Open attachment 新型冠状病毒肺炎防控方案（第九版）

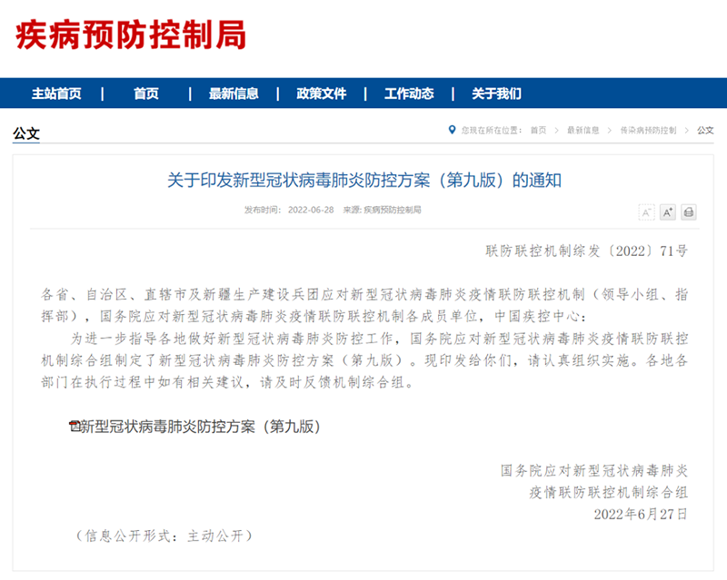200,427
